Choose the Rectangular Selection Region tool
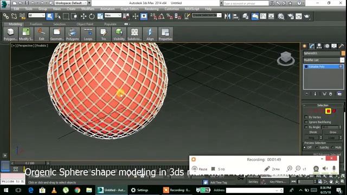The height and width of the screenshot is (195, 347). click(x=66, y=16)
